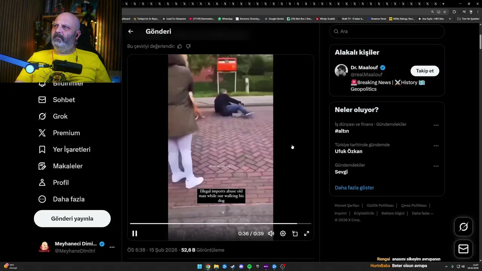Open Chrome from the taskbar
Viewport: 482px width, 271px height.
tap(208, 266)
